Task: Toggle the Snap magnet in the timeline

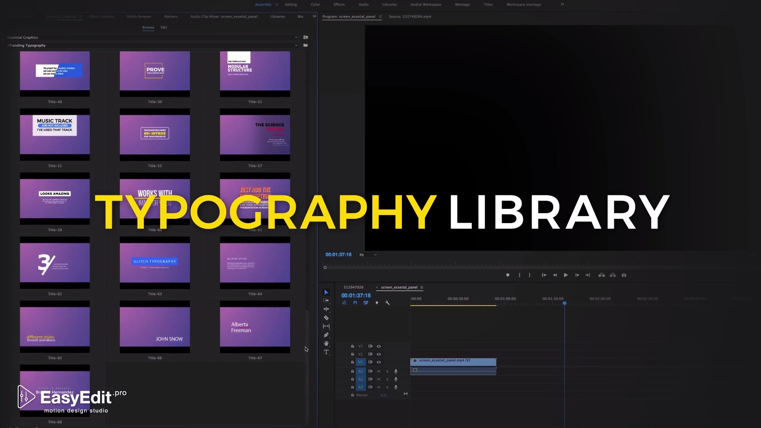Action: (355, 303)
